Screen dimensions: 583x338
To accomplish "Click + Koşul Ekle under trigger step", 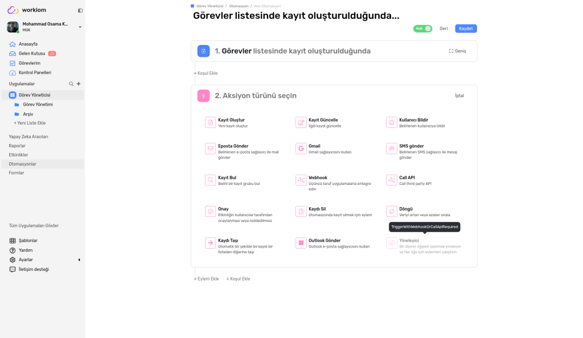I will coord(206,73).
